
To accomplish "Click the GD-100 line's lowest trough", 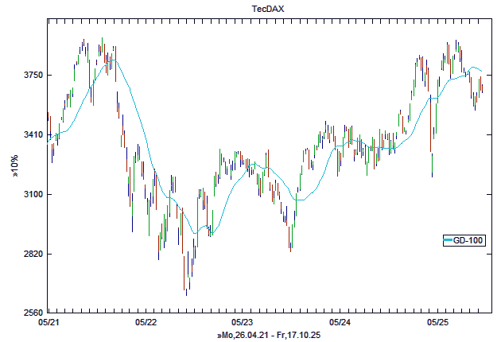I will pos(194,233).
